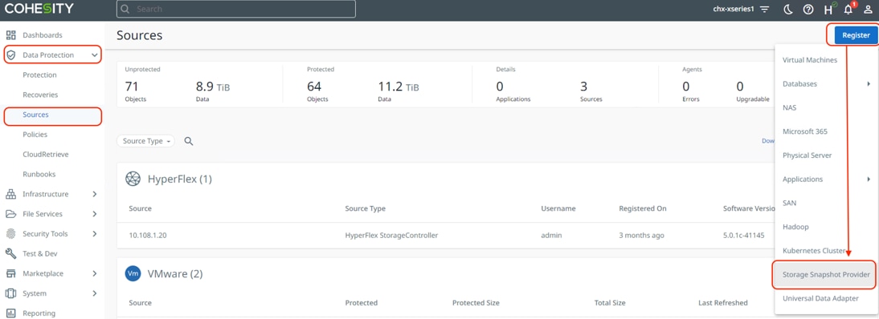Click the 64 protected objects count
879x319 pixels.
pyautogui.click(x=314, y=87)
